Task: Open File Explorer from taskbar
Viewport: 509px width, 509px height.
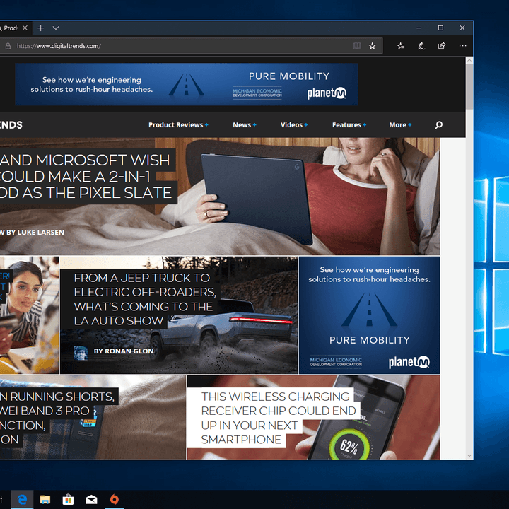Action: (x=45, y=499)
